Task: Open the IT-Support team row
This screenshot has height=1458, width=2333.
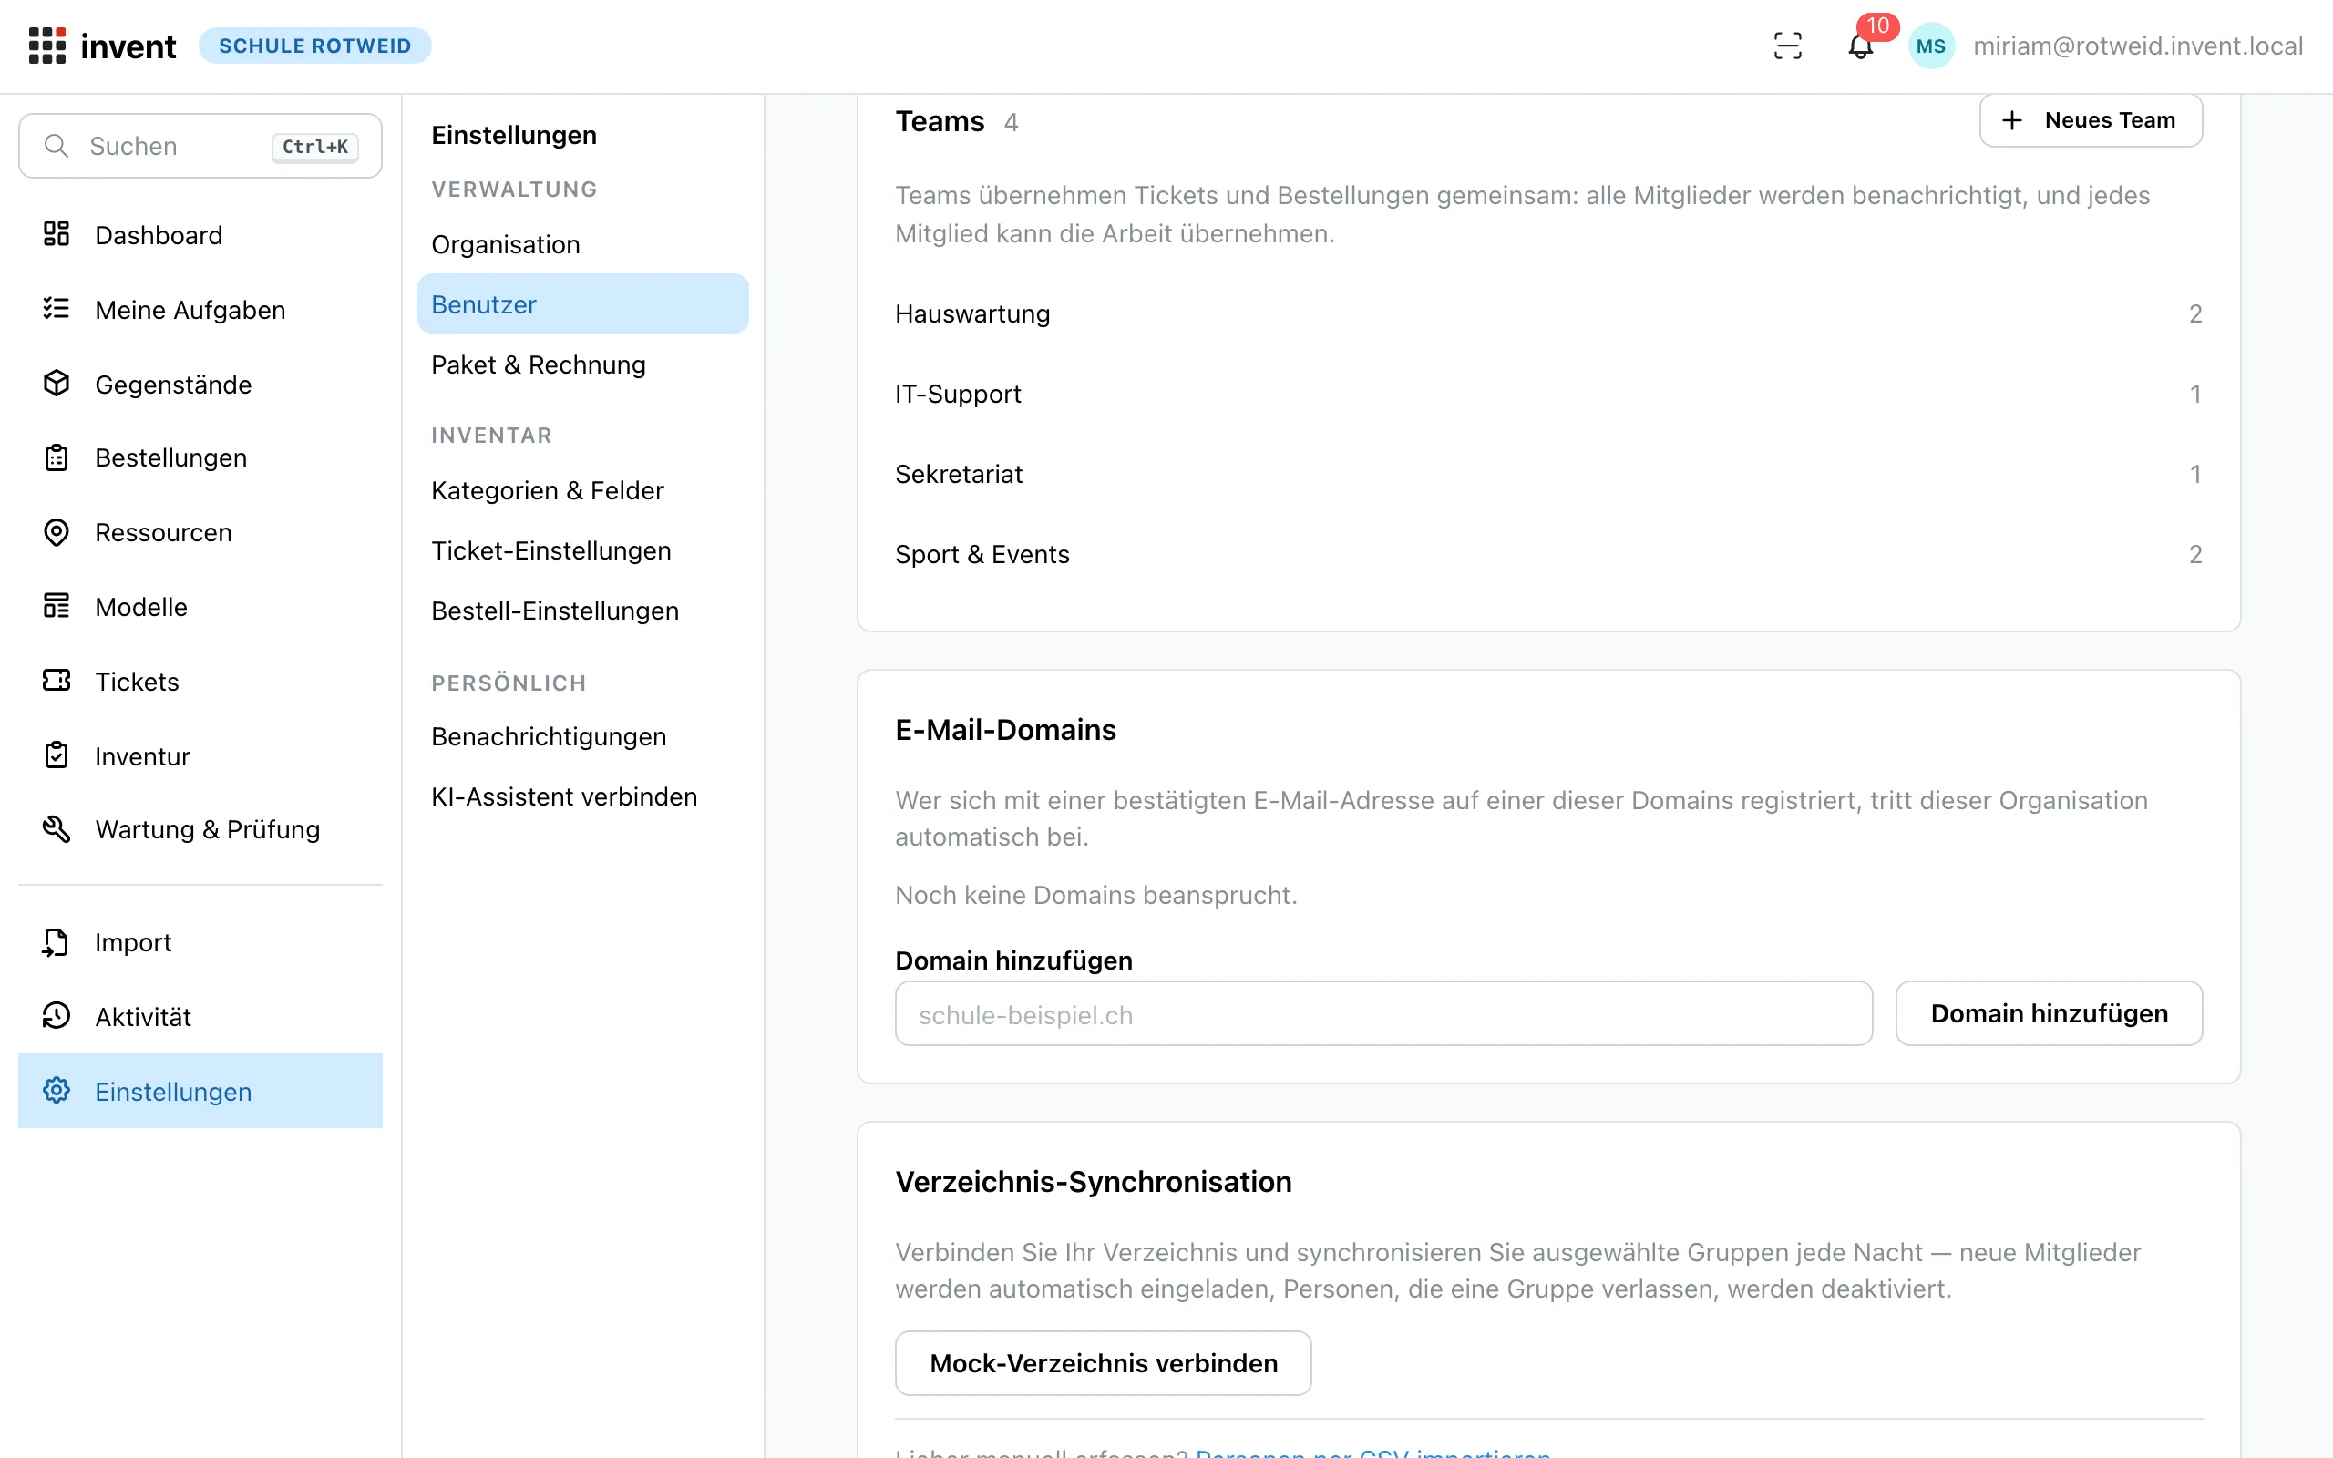Action: [x=1548, y=394]
